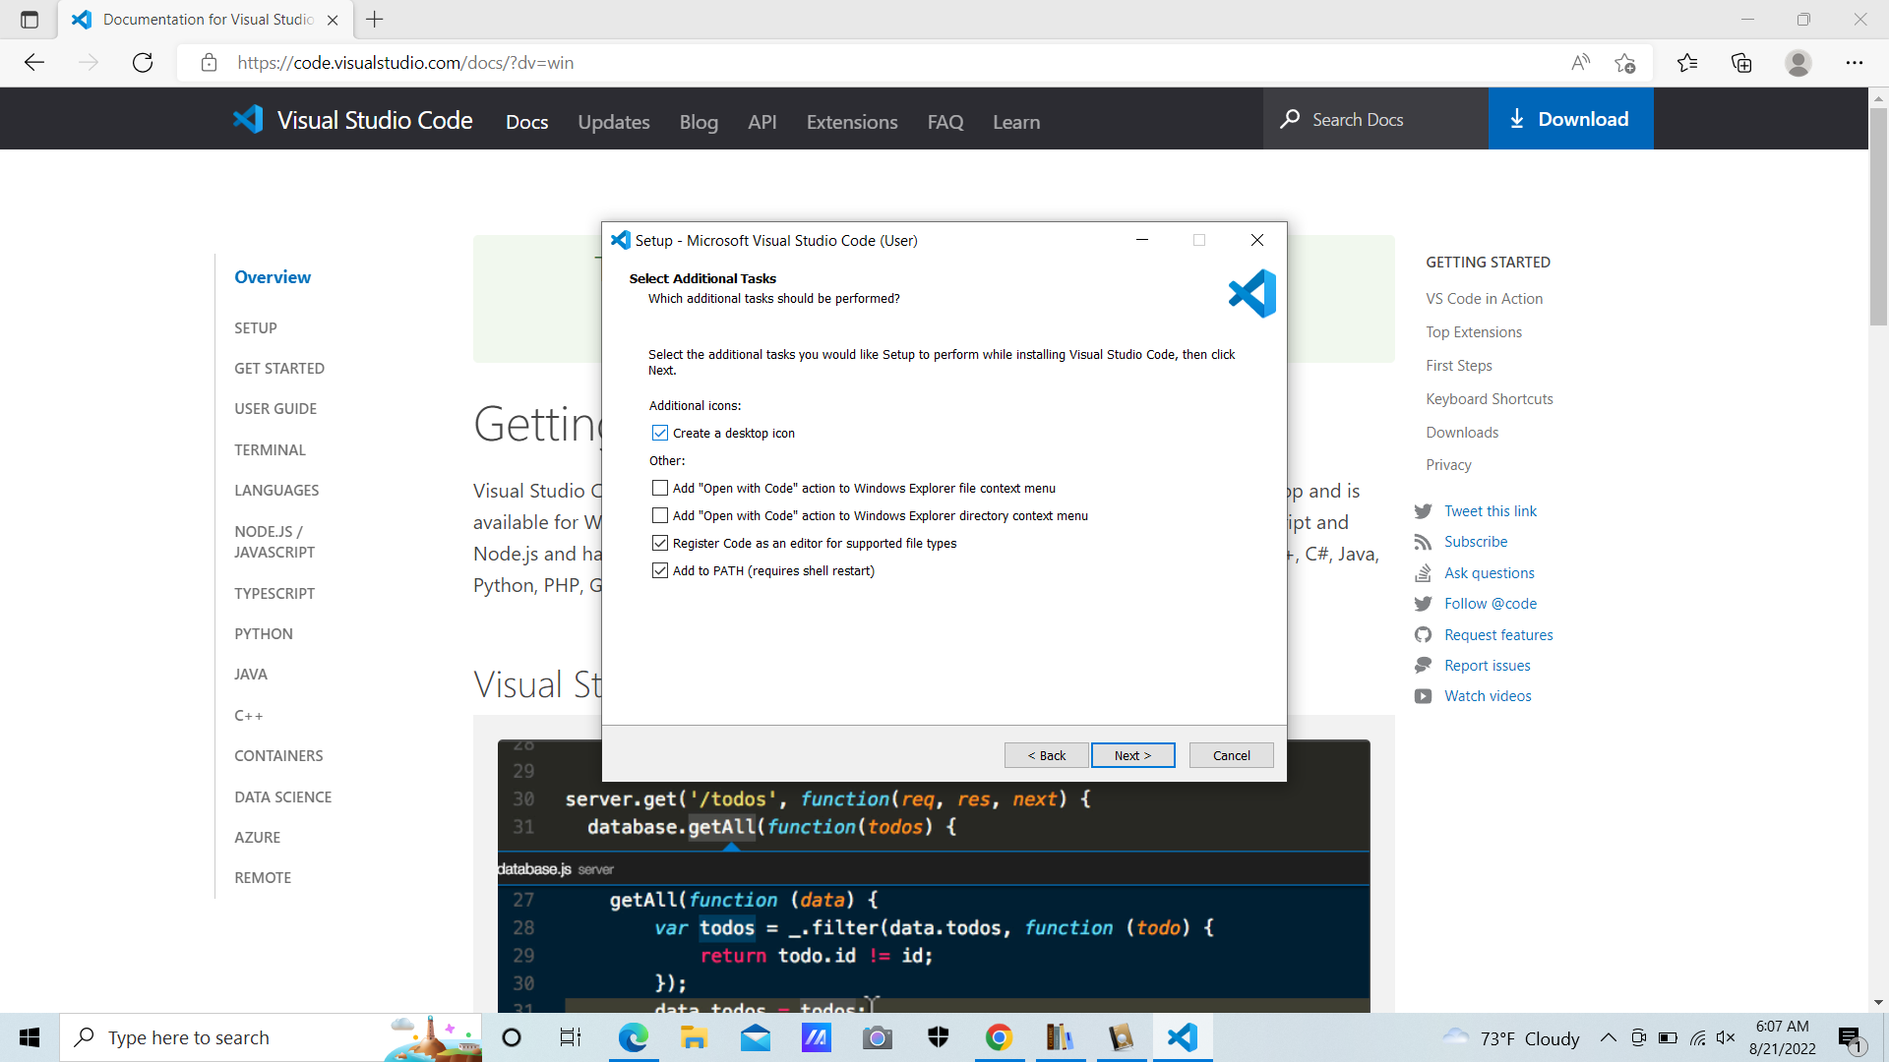This screenshot has height=1062, width=1889.
Task: Expand the NODE.JS / JAVASCRIPT section
Action: [274, 542]
